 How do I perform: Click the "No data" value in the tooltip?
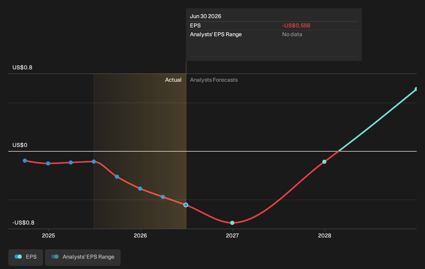click(292, 34)
